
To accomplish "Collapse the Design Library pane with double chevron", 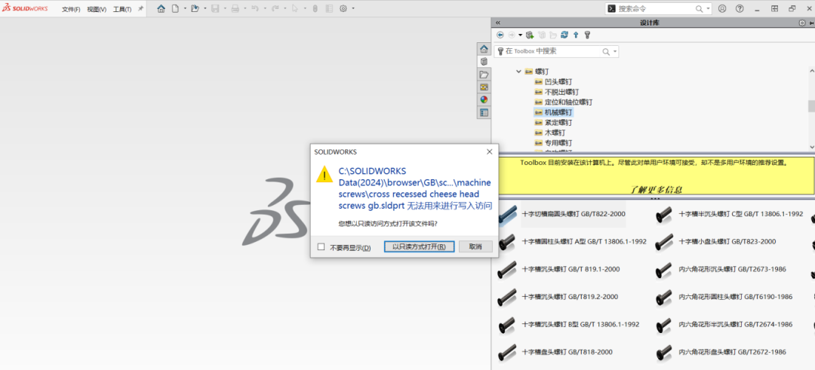I will [x=498, y=23].
